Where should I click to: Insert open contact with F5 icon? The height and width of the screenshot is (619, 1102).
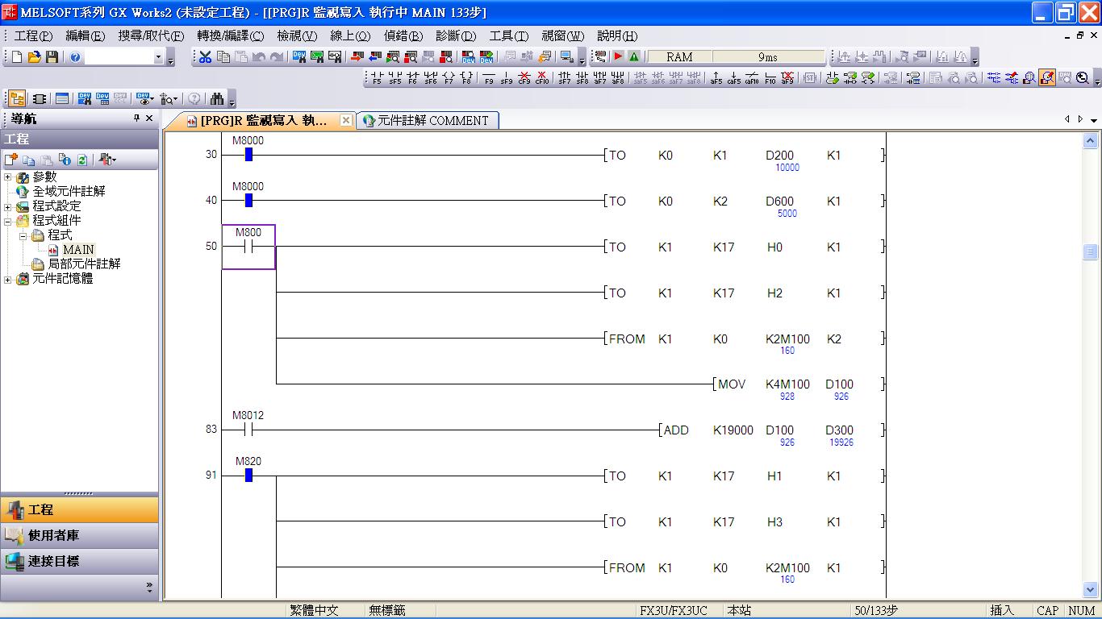[x=377, y=78]
